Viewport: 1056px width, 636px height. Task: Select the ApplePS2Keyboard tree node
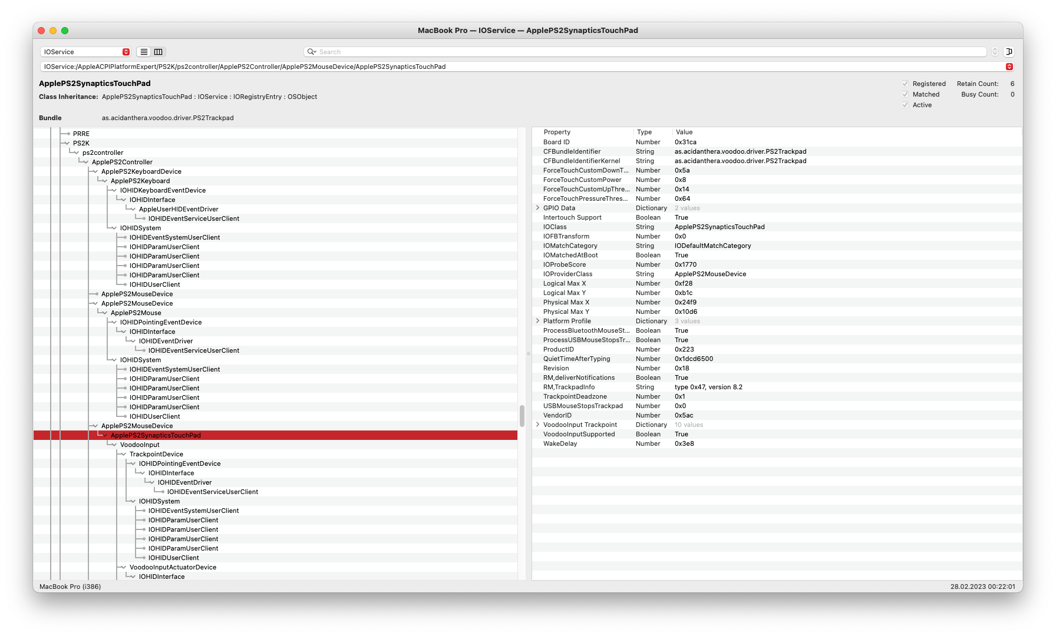[x=140, y=181]
